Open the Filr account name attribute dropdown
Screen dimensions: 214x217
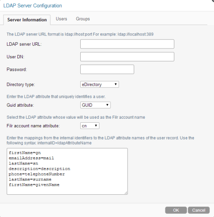click(90, 126)
